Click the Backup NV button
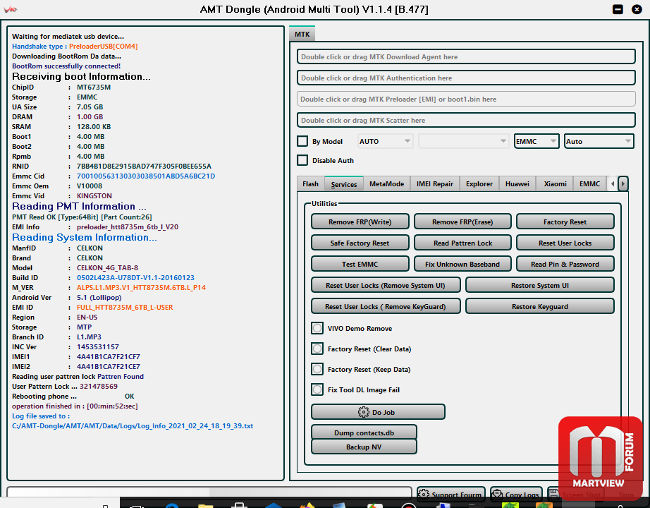Image resolution: width=650 pixels, height=508 pixels. point(364,447)
